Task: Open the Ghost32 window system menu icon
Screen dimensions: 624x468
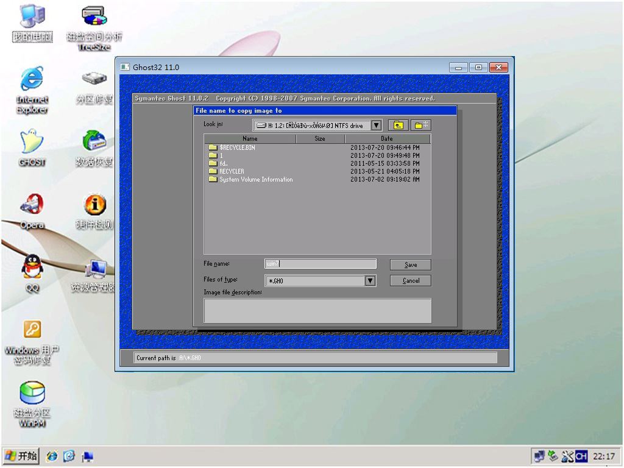Action: tap(125, 67)
